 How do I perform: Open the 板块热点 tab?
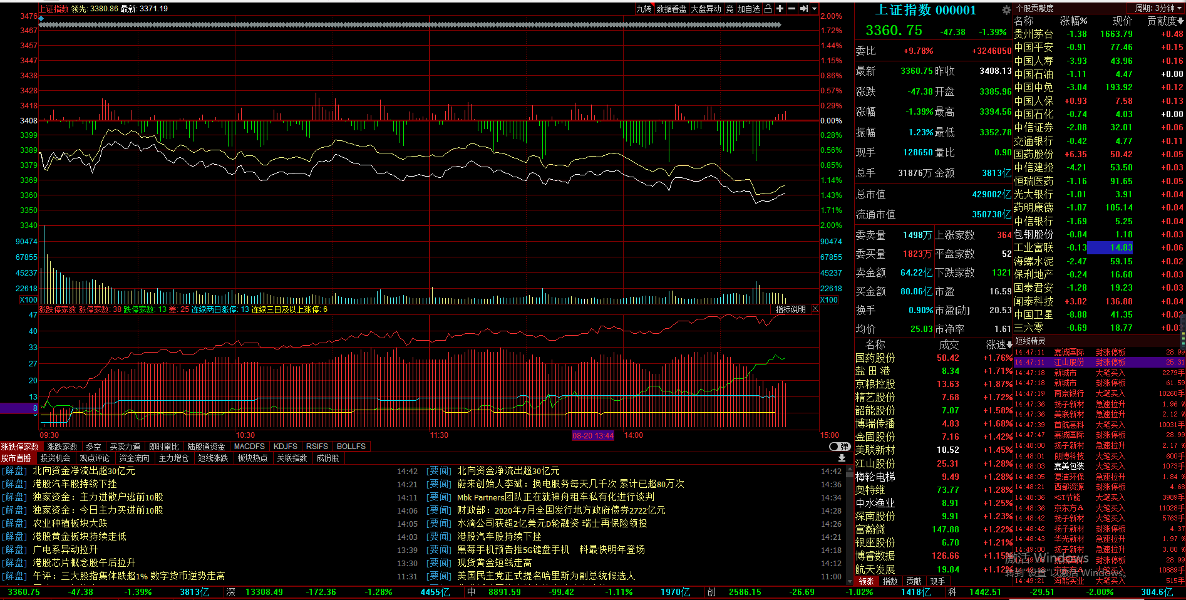[x=252, y=458]
